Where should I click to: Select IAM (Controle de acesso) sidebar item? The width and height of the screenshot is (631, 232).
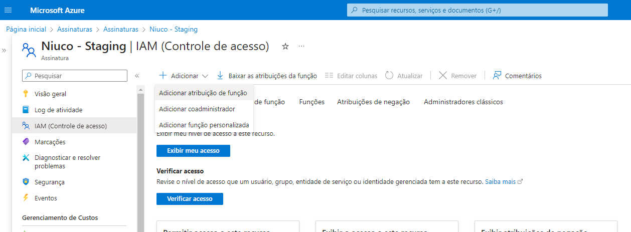pyautogui.click(x=74, y=126)
